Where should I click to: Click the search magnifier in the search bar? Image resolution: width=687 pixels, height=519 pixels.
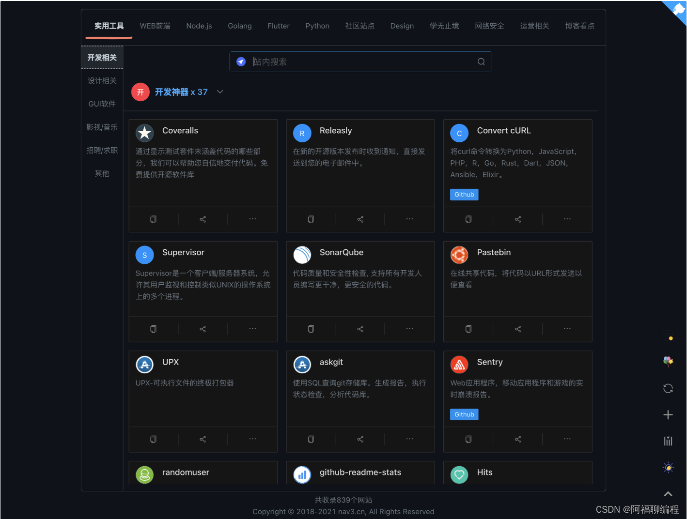click(481, 61)
